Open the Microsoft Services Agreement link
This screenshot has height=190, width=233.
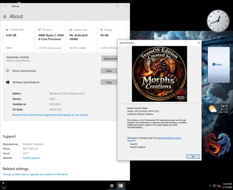click(50, 115)
